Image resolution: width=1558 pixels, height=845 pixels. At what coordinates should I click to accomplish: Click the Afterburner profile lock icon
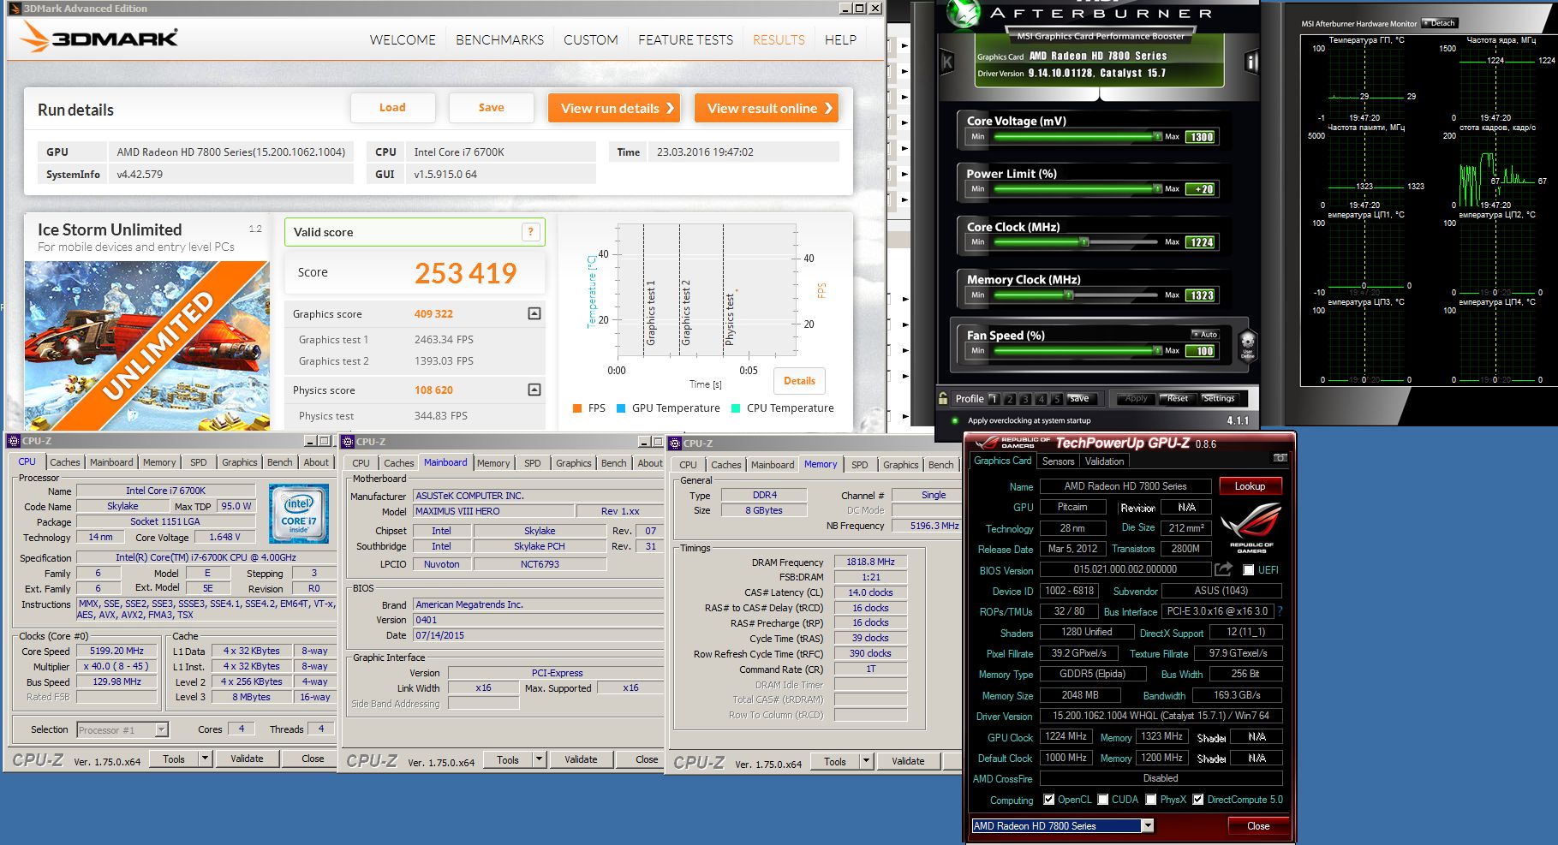(x=943, y=398)
